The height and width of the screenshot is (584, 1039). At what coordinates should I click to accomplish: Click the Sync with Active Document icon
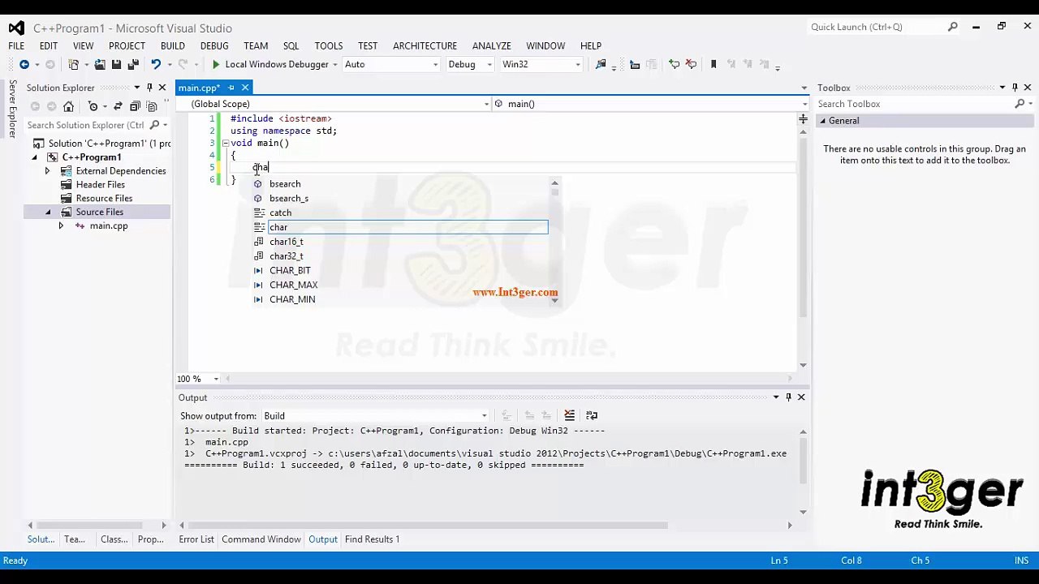tap(118, 106)
